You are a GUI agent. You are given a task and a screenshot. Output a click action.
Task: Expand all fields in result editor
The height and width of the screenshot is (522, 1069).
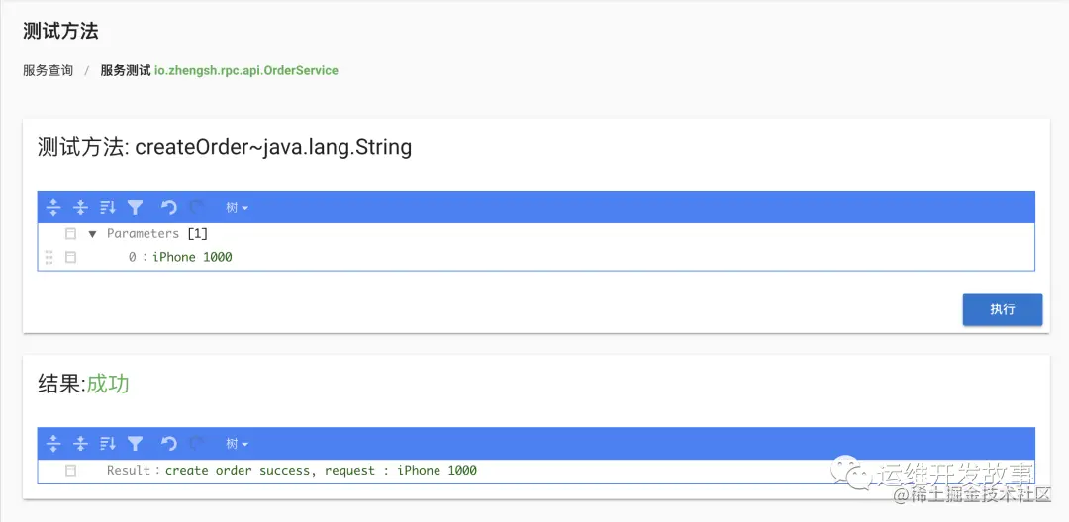(53, 444)
